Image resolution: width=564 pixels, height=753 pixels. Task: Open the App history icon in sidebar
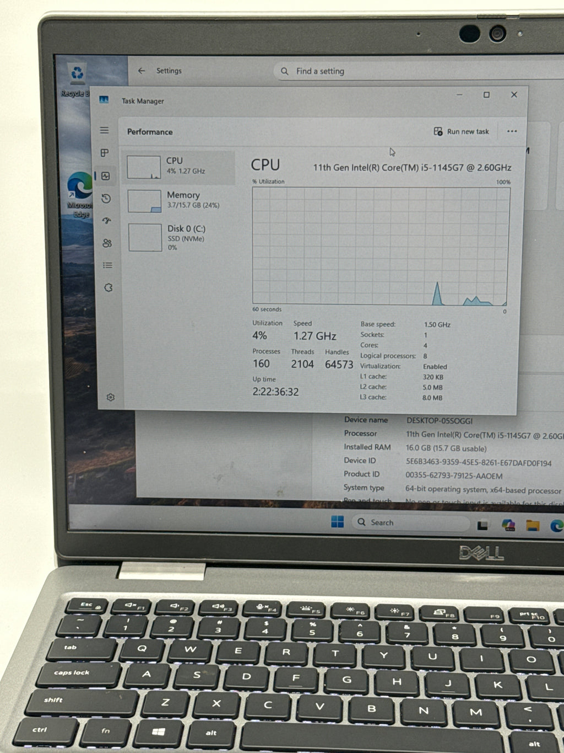(x=106, y=199)
